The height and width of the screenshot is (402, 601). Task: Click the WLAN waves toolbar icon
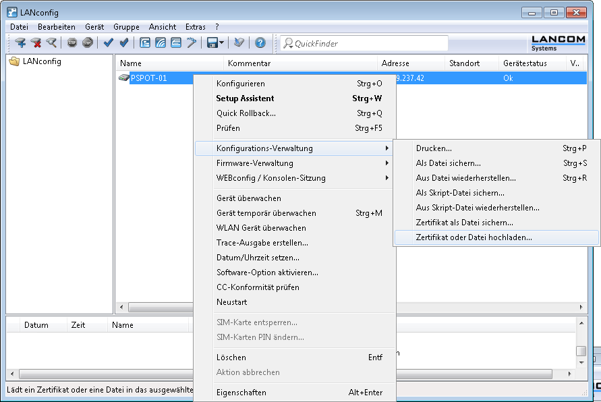(161, 43)
